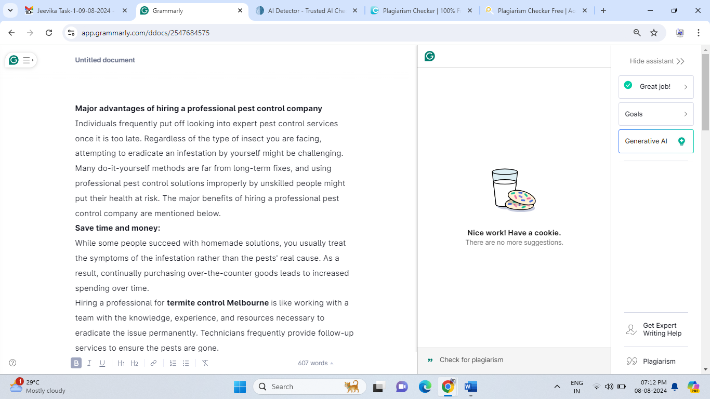Show hidden system tray icons
The image size is (710, 399).
[x=557, y=387]
